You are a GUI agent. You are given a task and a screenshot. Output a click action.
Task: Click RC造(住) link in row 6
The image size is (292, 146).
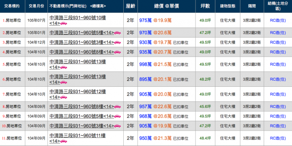278,79
